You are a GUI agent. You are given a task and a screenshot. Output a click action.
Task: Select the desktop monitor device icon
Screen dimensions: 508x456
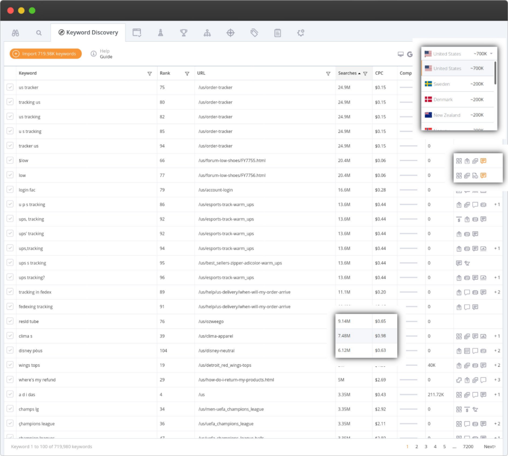click(401, 54)
